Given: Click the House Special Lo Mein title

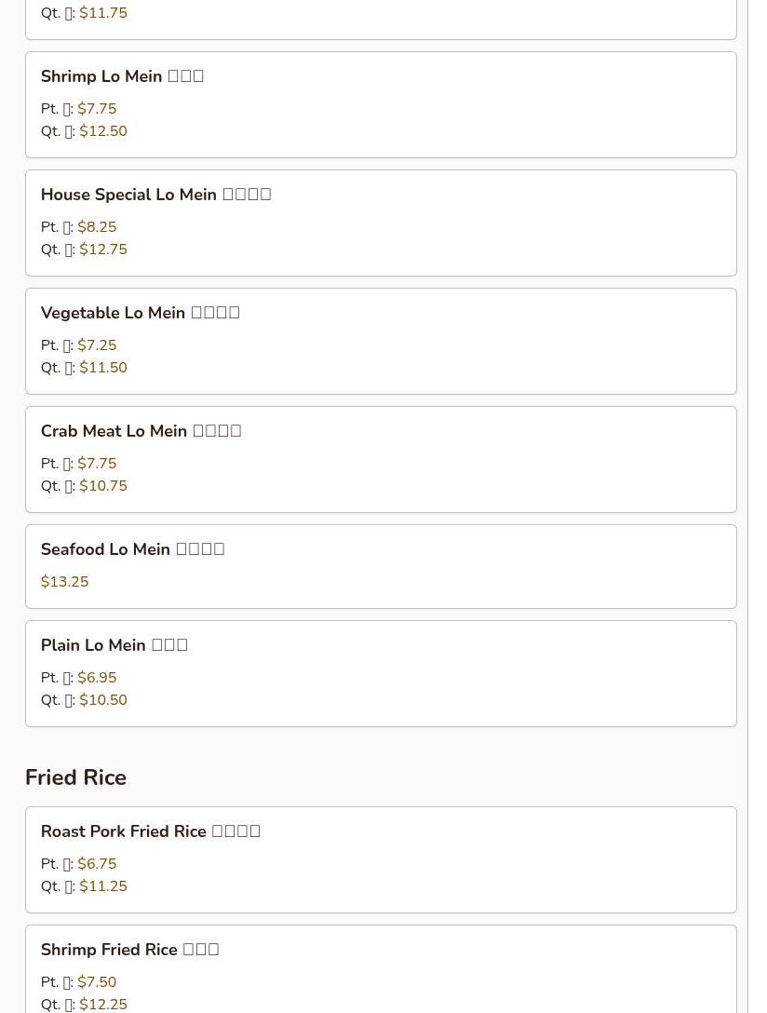Looking at the screenshot, I should (x=155, y=195).
